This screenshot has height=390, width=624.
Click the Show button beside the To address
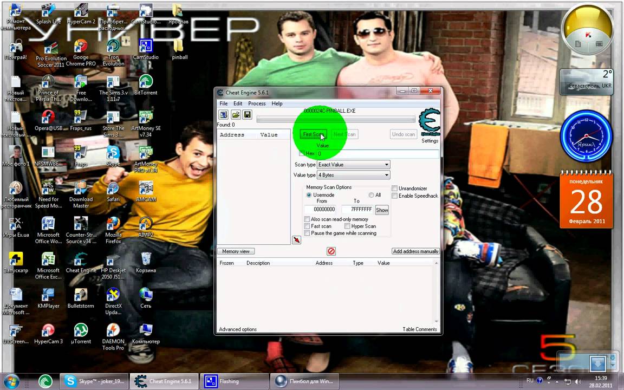point(382,210)
